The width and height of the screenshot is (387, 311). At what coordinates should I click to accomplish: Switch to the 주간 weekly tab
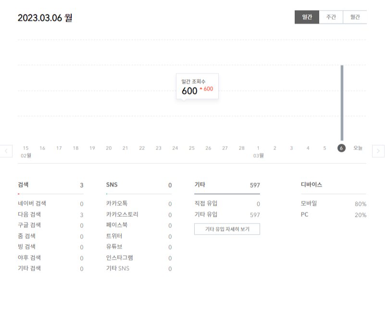331,17
